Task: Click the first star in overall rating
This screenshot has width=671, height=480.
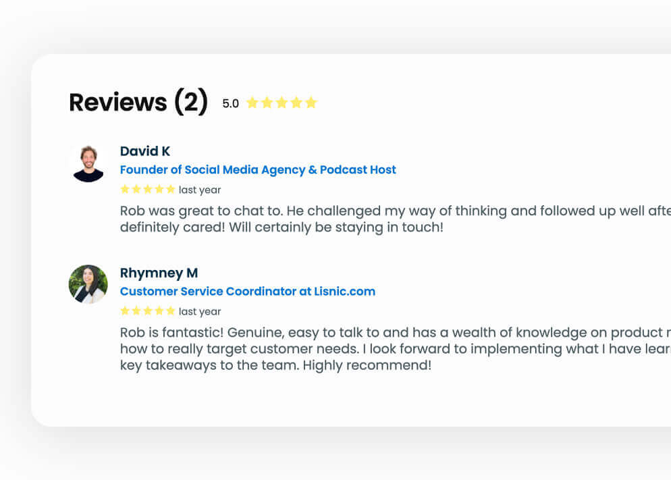Action: (x=252, y=103)
